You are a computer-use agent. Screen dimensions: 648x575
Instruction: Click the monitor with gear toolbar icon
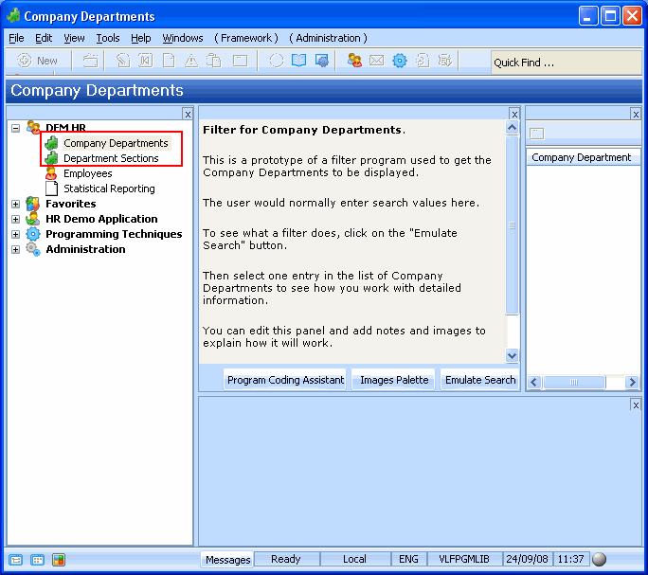coord(321,61)
